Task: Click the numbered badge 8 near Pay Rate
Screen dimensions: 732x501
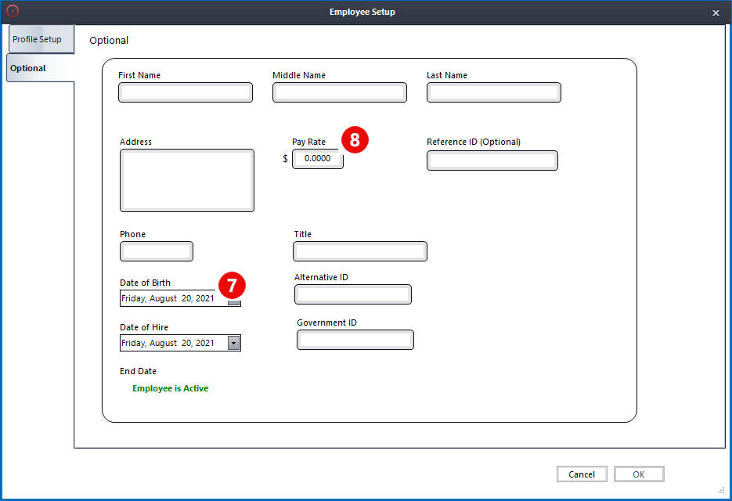Action: (354, 141)
